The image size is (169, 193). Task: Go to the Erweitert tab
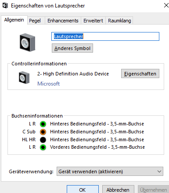(93, 21)
